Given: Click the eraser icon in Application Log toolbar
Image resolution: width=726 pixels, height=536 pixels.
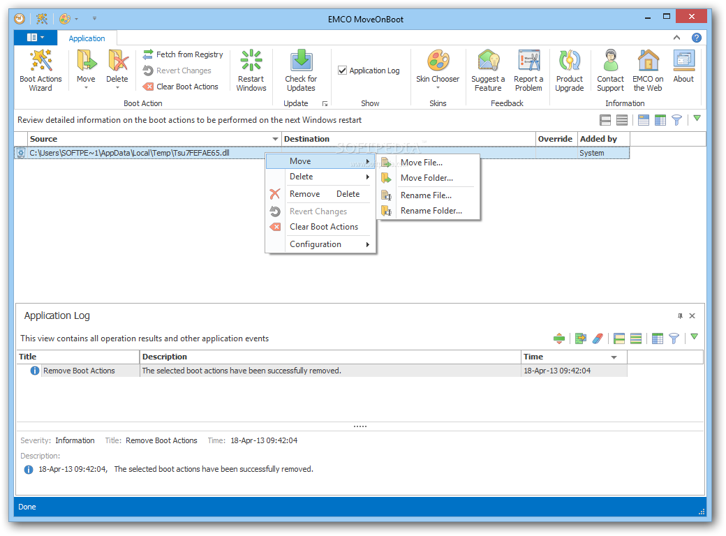Looking at the screenshot, I should [x=598, y=338].
